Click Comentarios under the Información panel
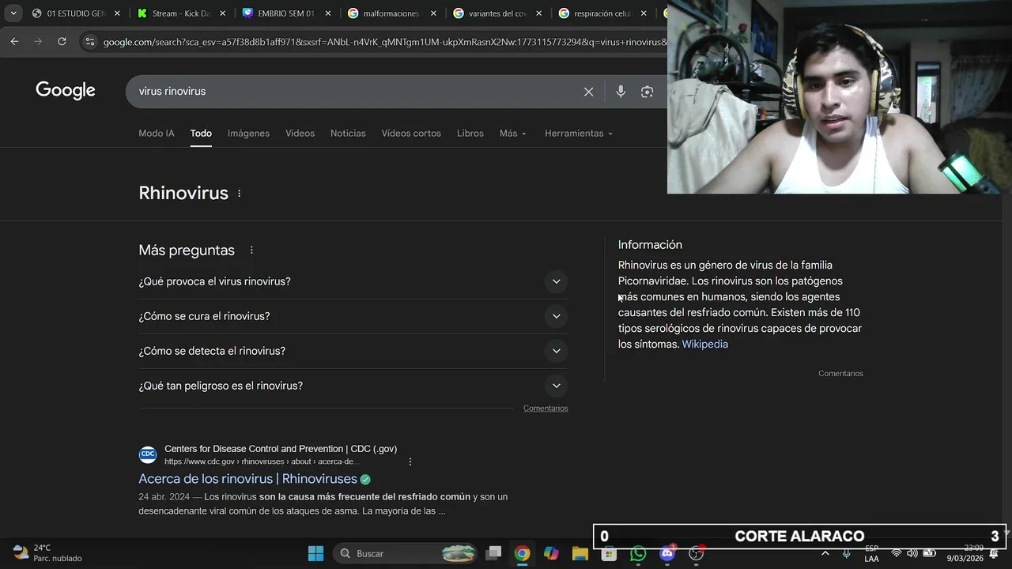Viewport: 1012px width, 569px height. coord(840,374)
